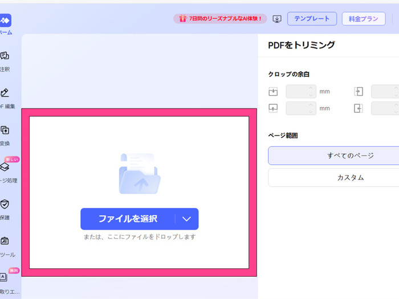Image resolution: width=399 pixels, height=299 pixels.
Task: Click the ページ範囲 label
Action: point(283,136)
